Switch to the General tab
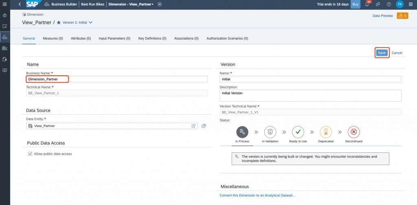Viewport: 417px width, 205px height. [29, 38]
